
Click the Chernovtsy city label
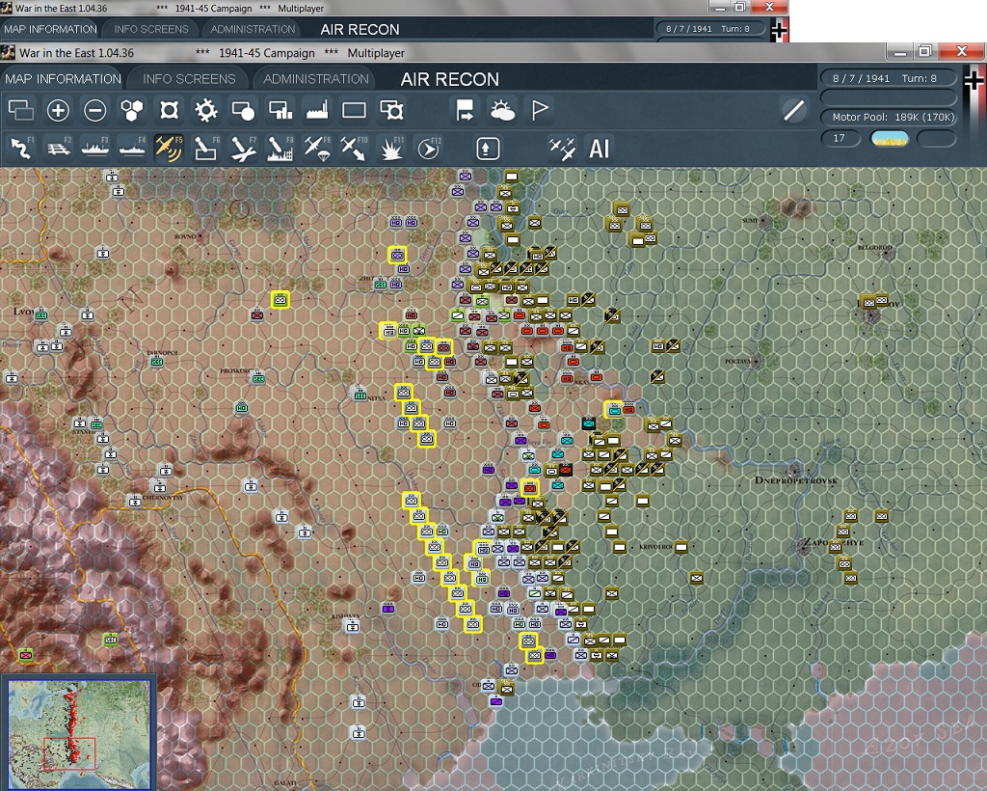point(162,498)
